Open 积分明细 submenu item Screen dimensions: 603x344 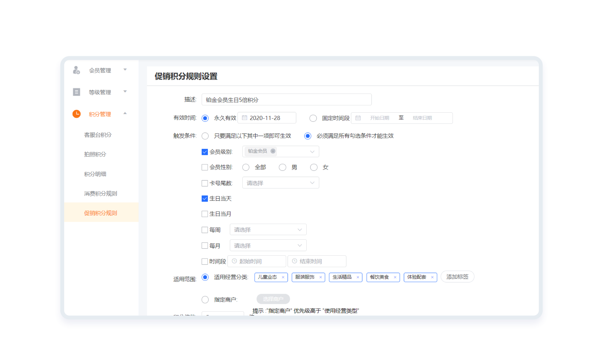pyautogui.click(x=95, y=174)
